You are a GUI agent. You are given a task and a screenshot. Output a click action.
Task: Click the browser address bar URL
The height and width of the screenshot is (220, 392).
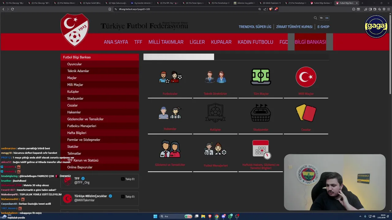point(134,9)
